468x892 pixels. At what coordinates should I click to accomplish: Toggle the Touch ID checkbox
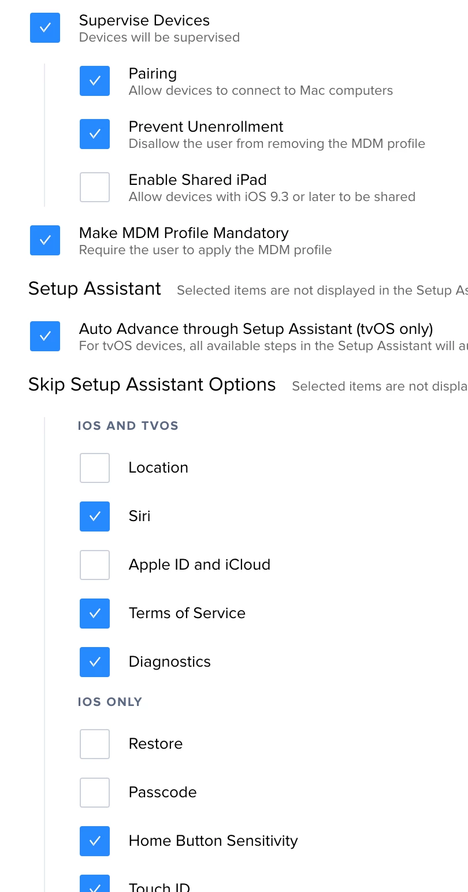click(95, 885)
